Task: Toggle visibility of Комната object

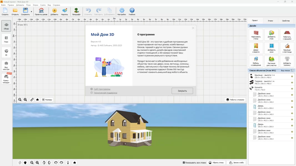Action: (292, 89)
